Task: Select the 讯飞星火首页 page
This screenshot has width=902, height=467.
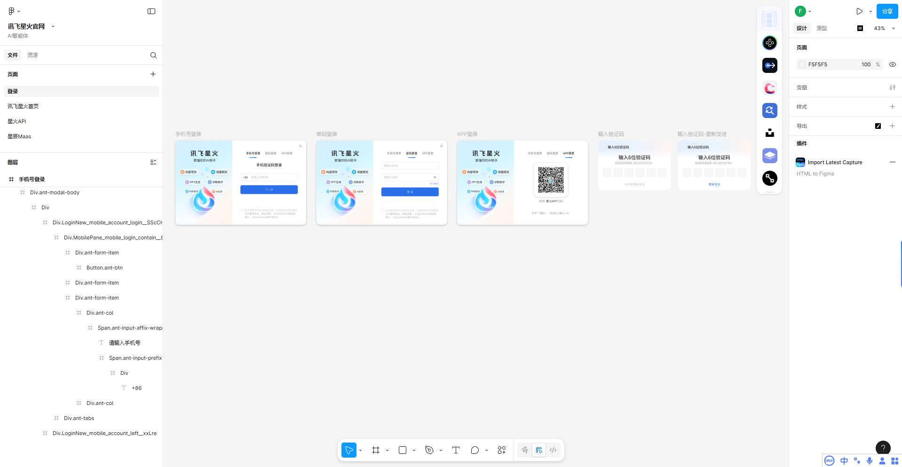Action: (23, 106)
